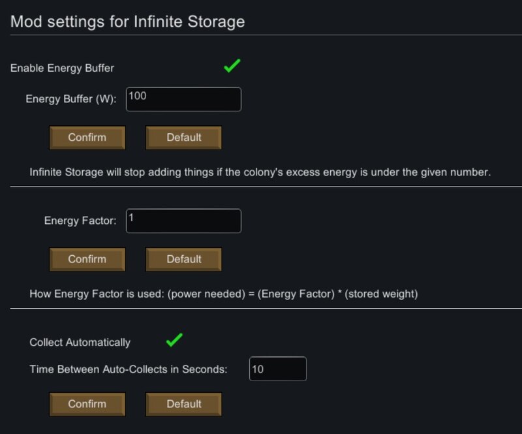Click the Energy Buffer (W) label
The width and height of the screenshot is (522, 434).
click(x=71, y=99)
